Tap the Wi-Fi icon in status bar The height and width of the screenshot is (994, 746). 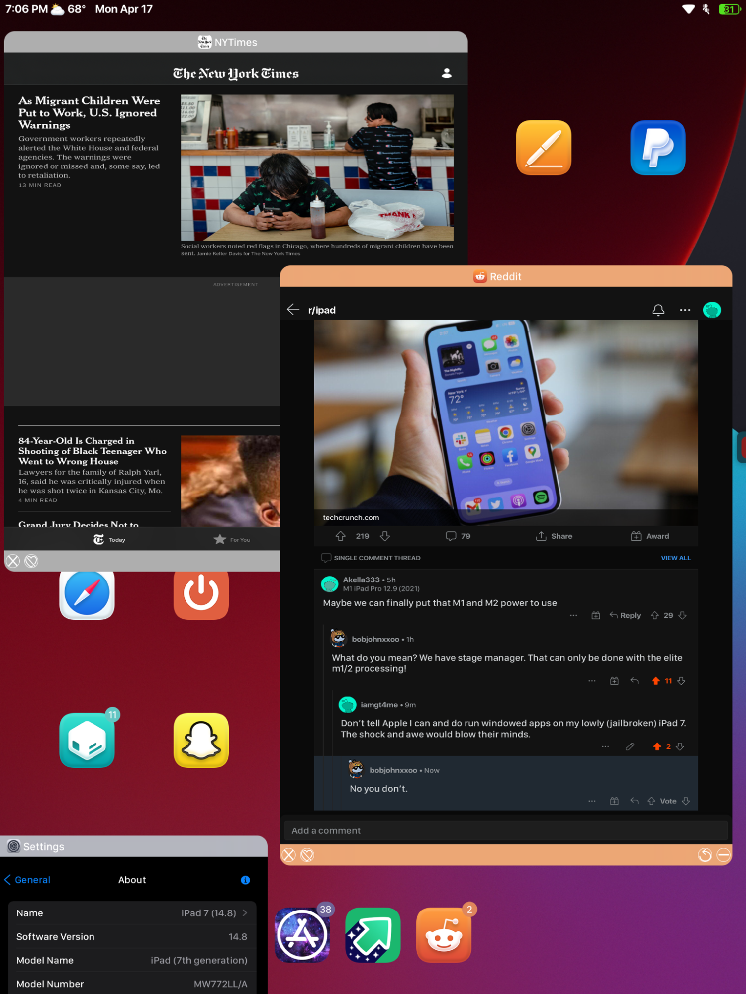point(688,9)
